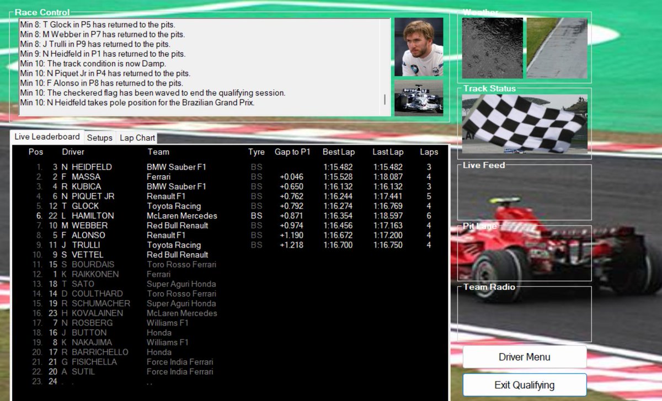Click the Heidfeld driver portrait photo

pyautogui.click(x=419, y=47)
